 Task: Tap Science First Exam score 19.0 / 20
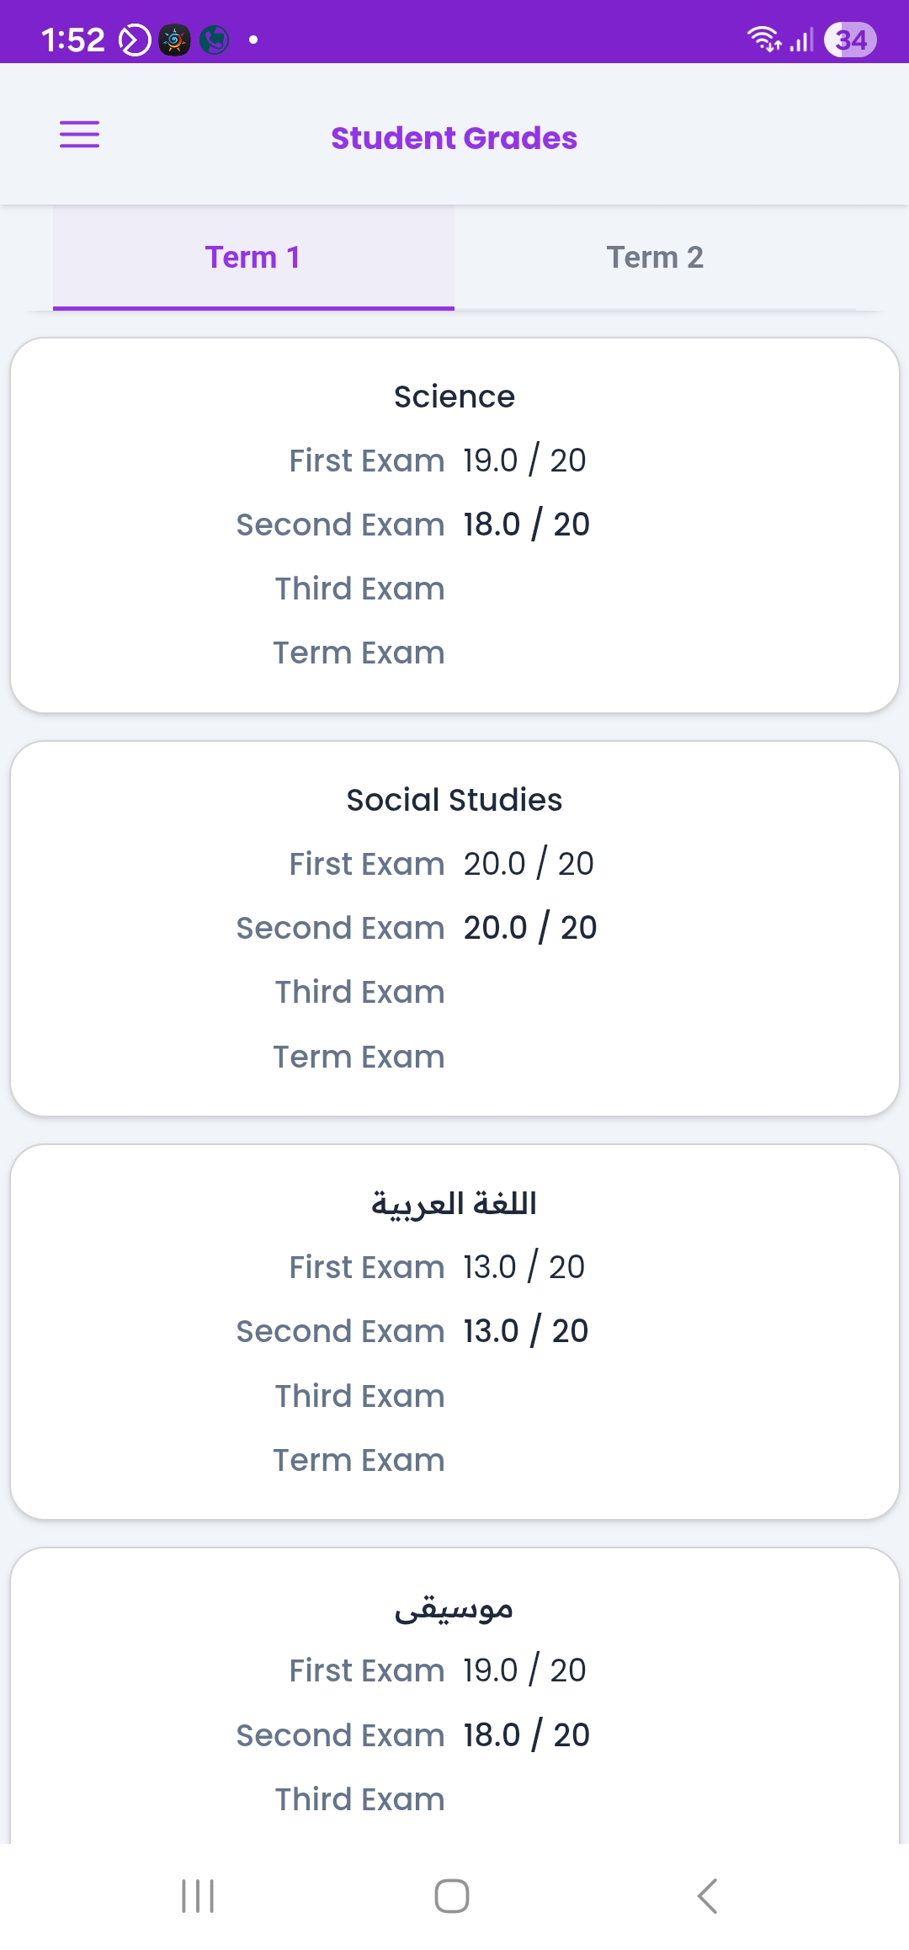pyautogui.click(x=524, y=461)
